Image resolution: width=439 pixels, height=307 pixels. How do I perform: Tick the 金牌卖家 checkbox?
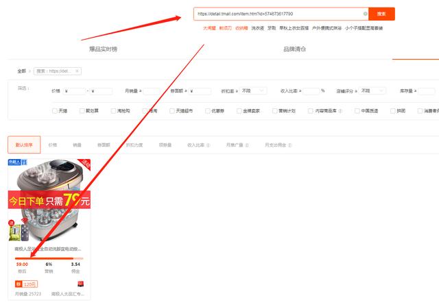239,111
